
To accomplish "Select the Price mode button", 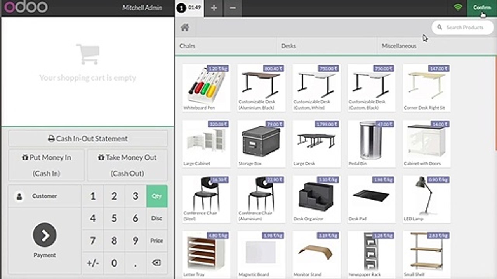I will point(156,241).
